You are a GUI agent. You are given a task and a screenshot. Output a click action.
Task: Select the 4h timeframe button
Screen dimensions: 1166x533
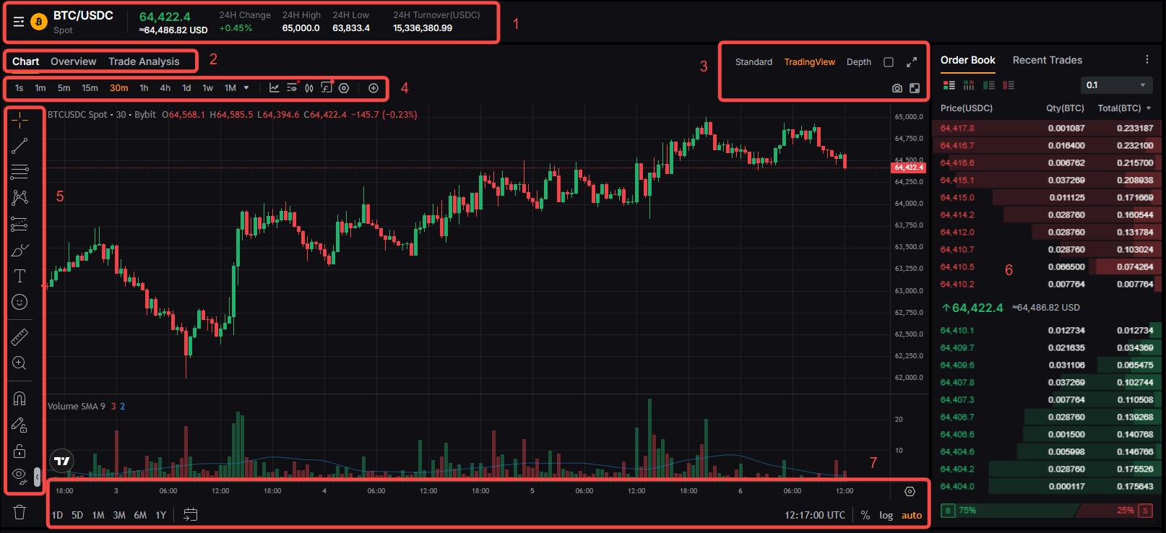[165, 88]
